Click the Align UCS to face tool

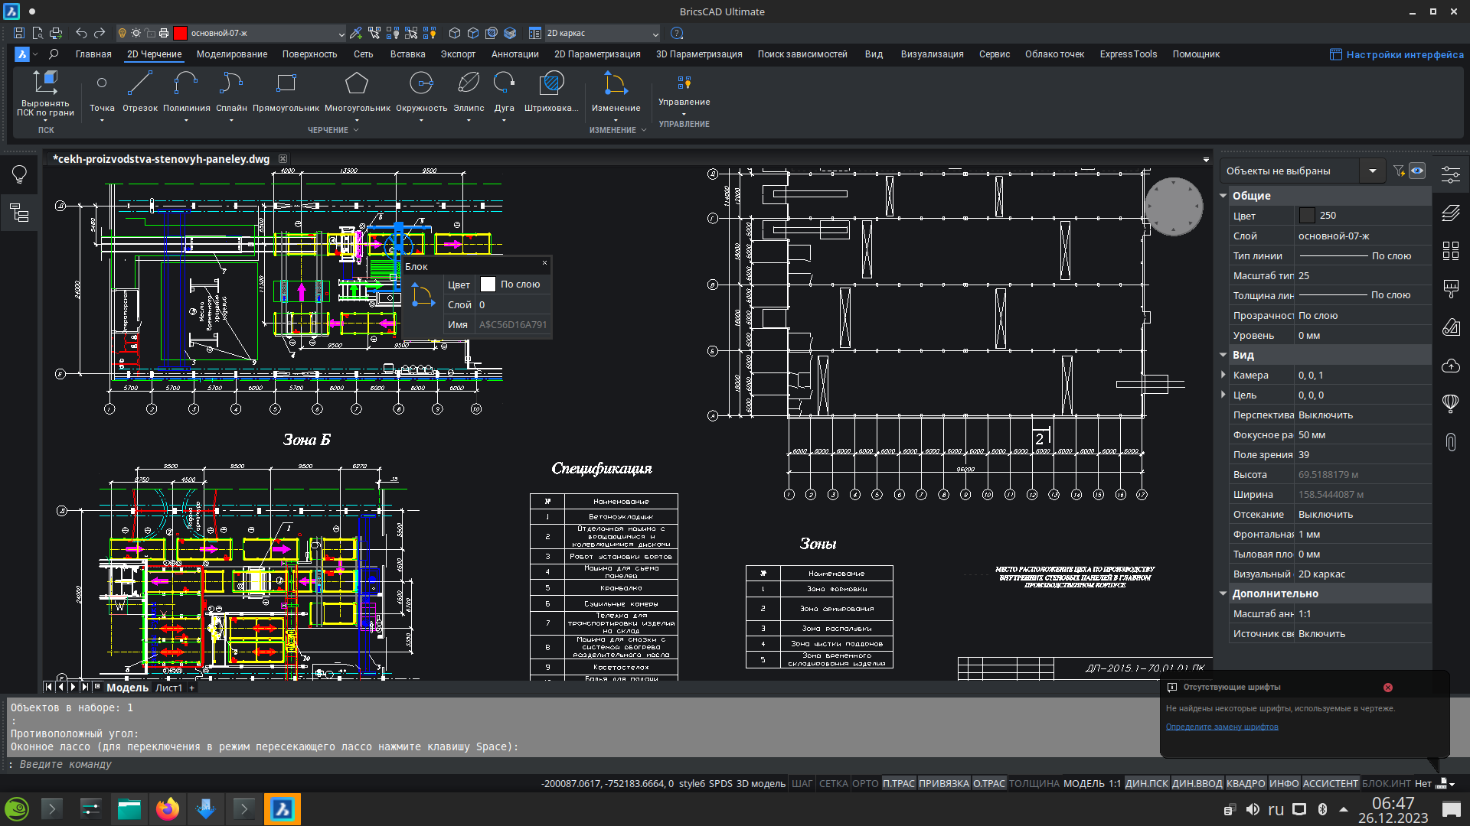pos(45,84)
